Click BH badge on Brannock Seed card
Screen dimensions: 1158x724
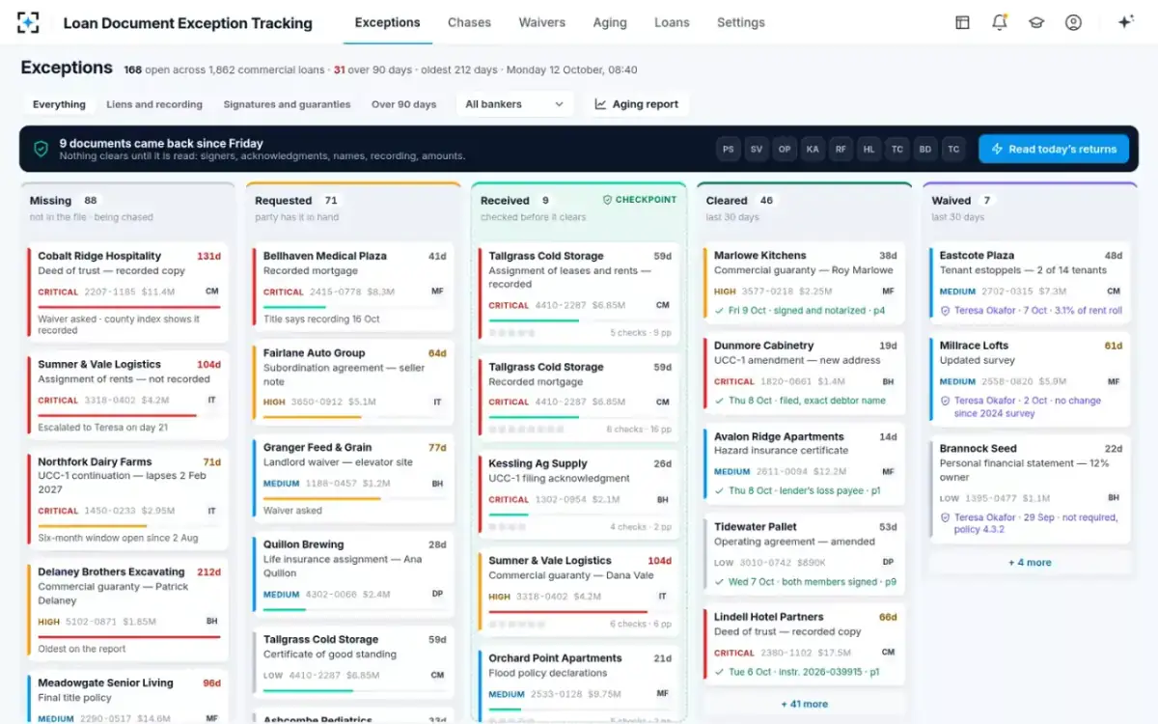(1114, 497)
